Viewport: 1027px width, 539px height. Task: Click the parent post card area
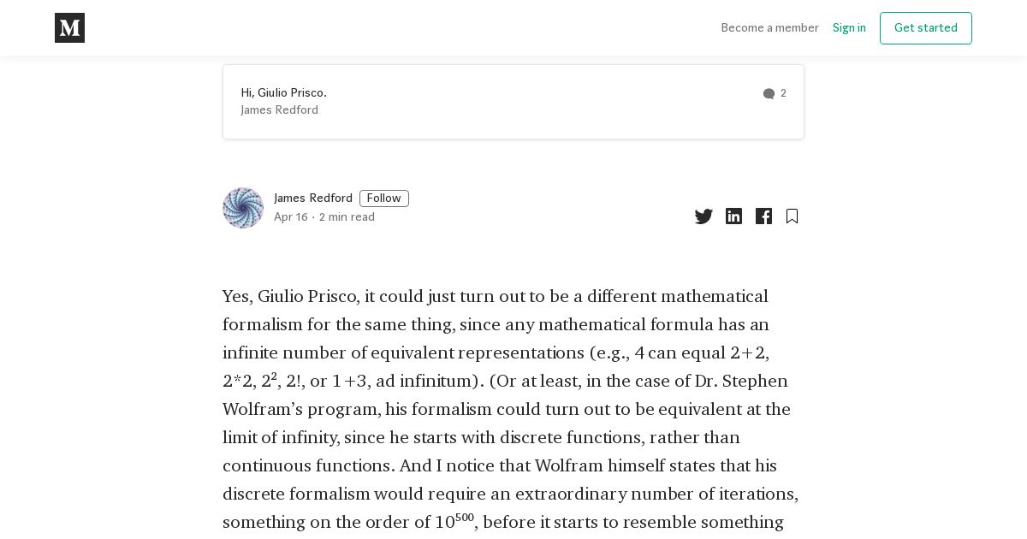[x=513, y=102]
